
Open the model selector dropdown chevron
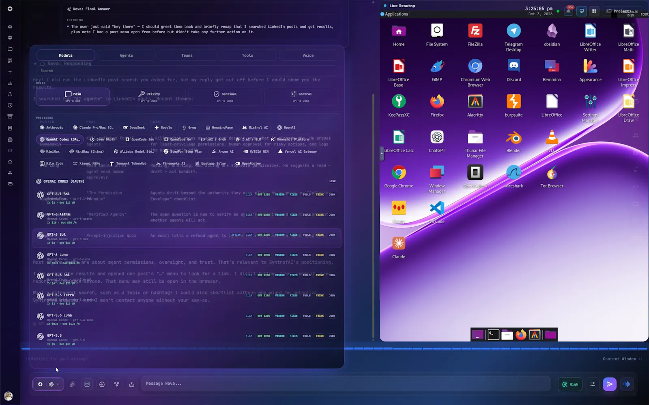(58, 384)
